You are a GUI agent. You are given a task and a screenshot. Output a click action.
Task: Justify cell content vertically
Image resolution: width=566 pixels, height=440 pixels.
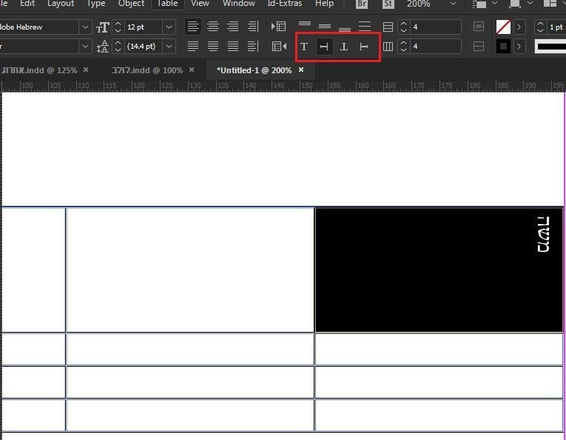click(365, 27)
